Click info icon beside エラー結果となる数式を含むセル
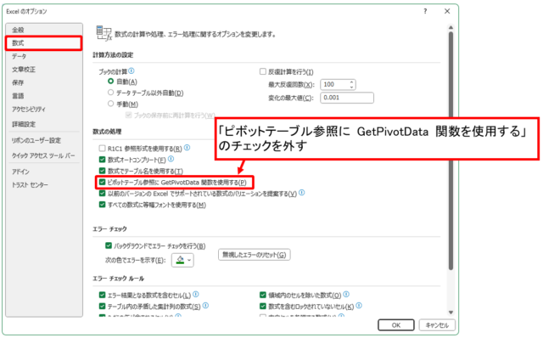The image size is (543, 338). [196, 295]
